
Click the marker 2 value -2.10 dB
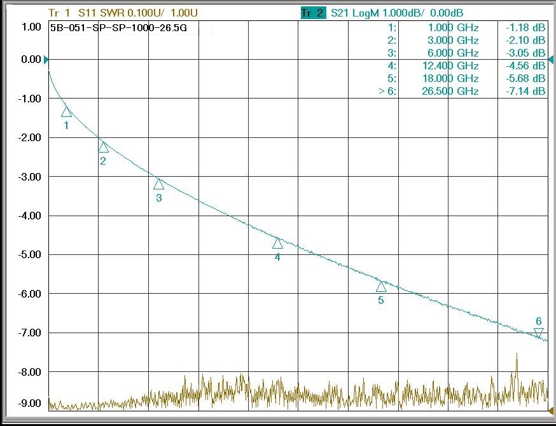point(525,41)
